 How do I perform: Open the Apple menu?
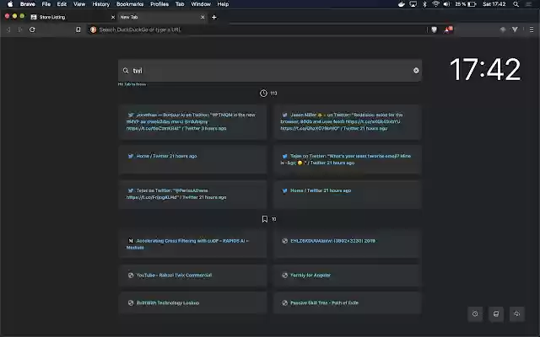(x=10, y=4)
